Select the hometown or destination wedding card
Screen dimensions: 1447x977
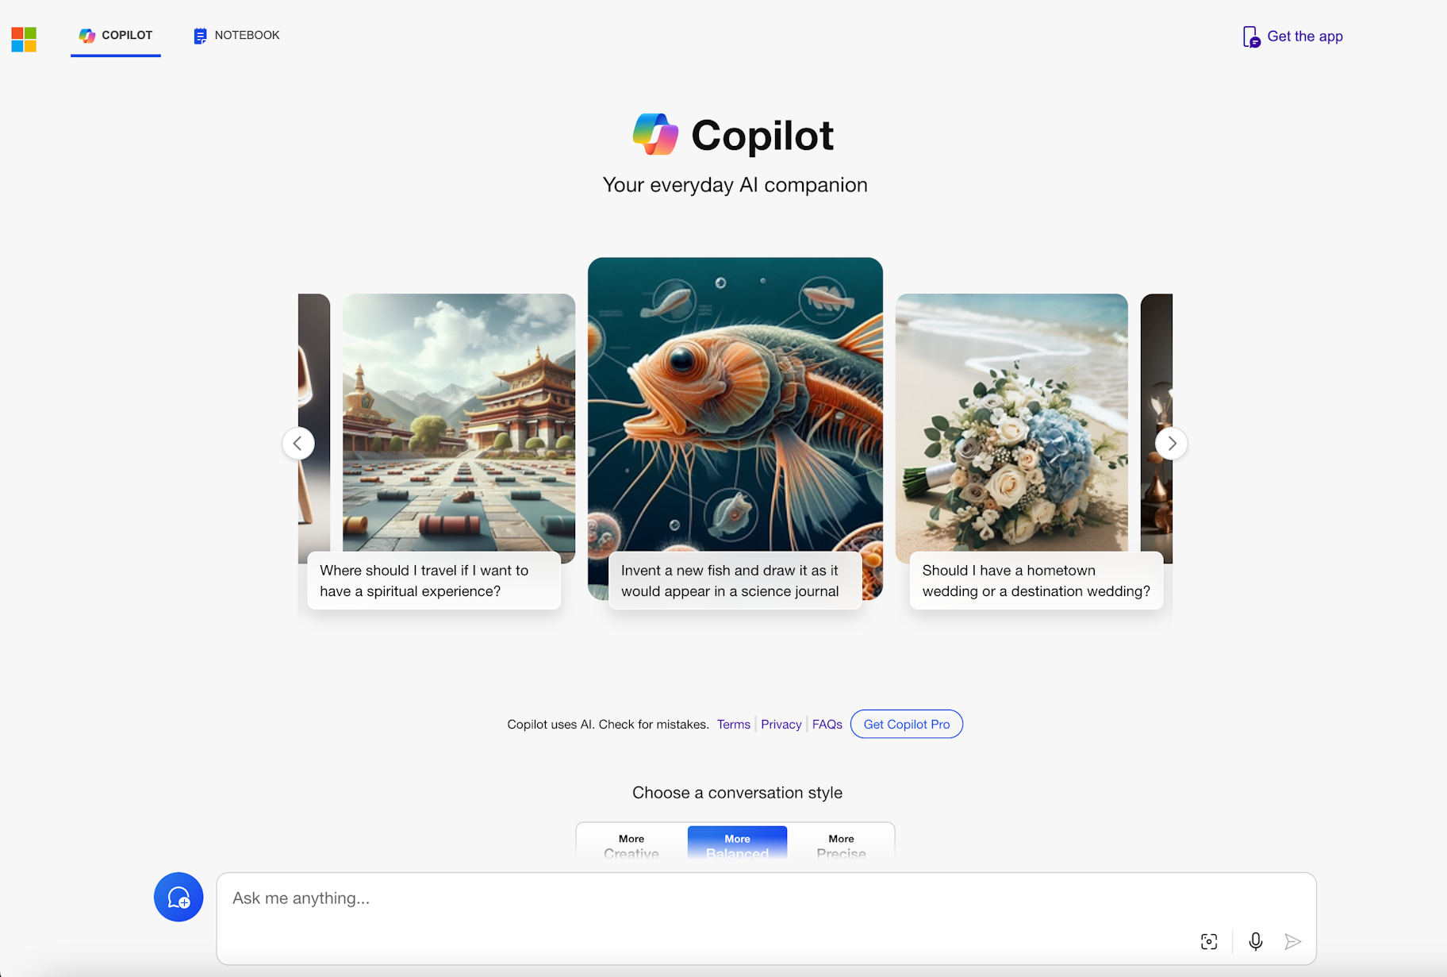click(1028, 452)
